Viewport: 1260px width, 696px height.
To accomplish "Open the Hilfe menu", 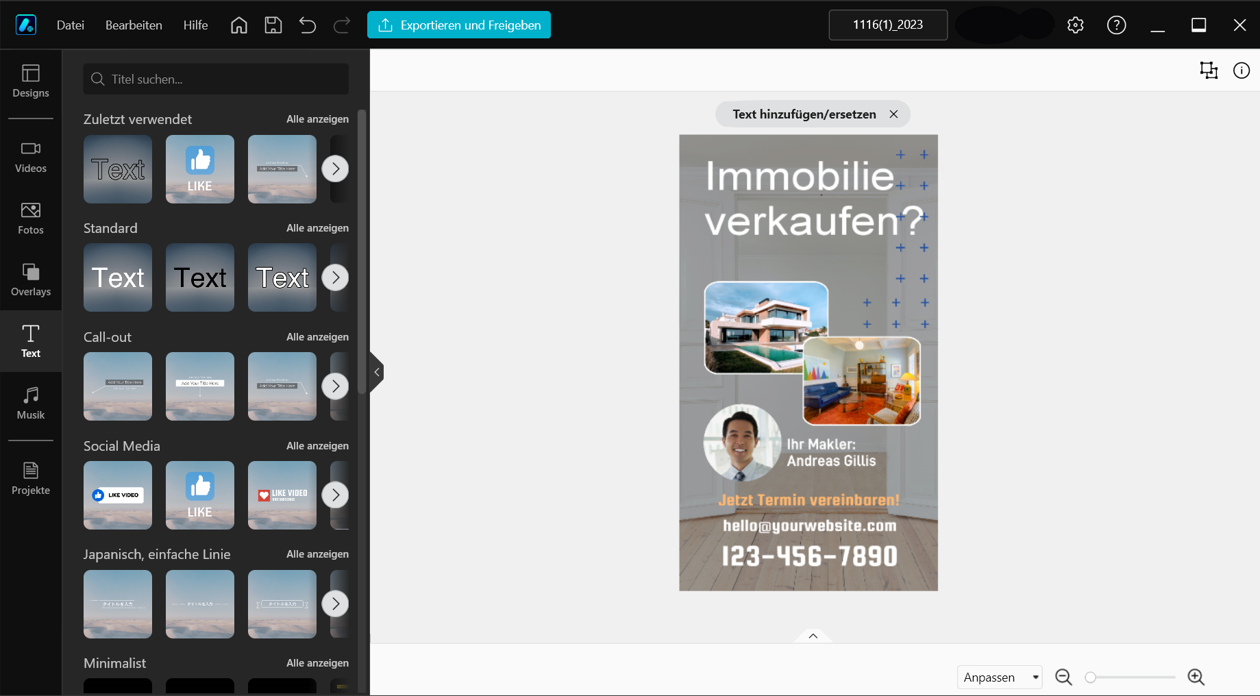I will [195, 25].
